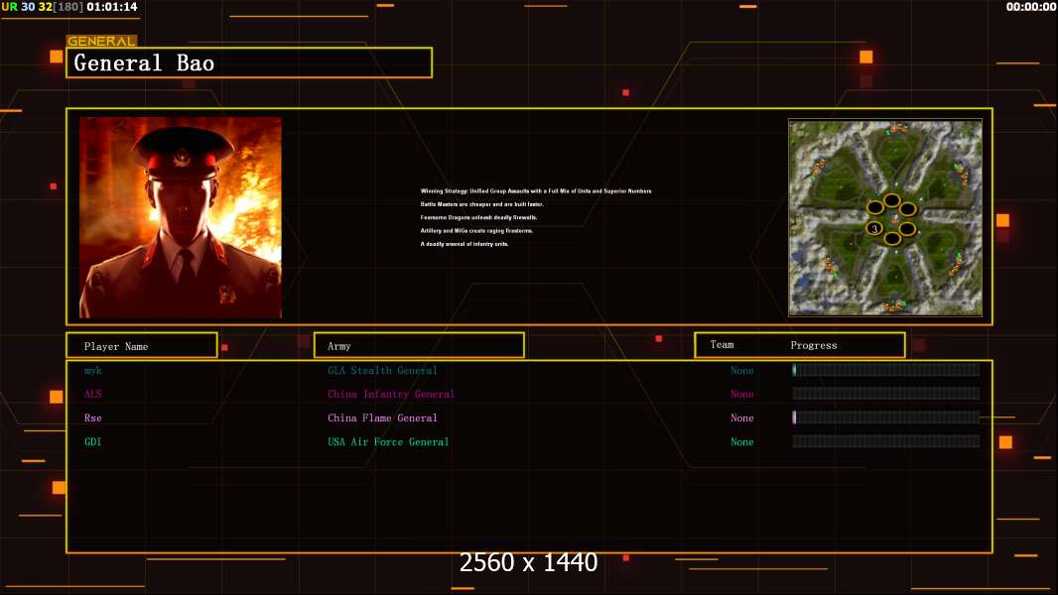Click the loading progress bar for ALS
The height and width of the screenshot is (595, 1058).
tap(886, 394)
